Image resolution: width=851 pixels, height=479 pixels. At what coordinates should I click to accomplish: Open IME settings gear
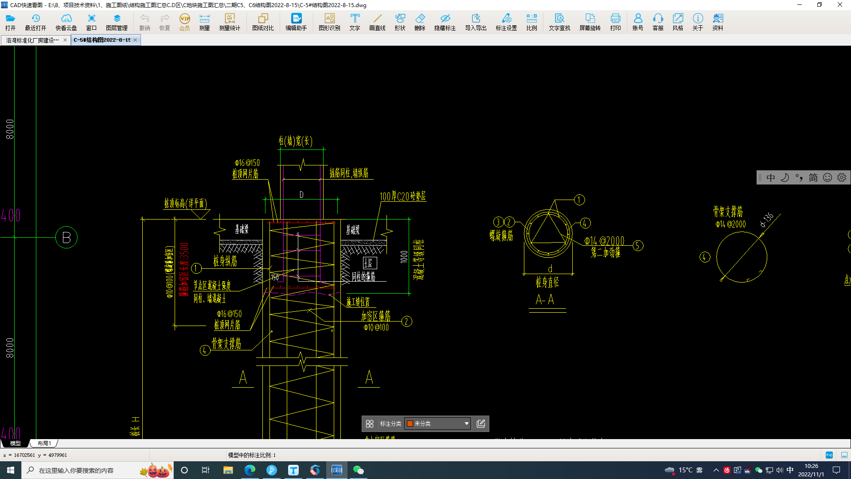[841, 178]
